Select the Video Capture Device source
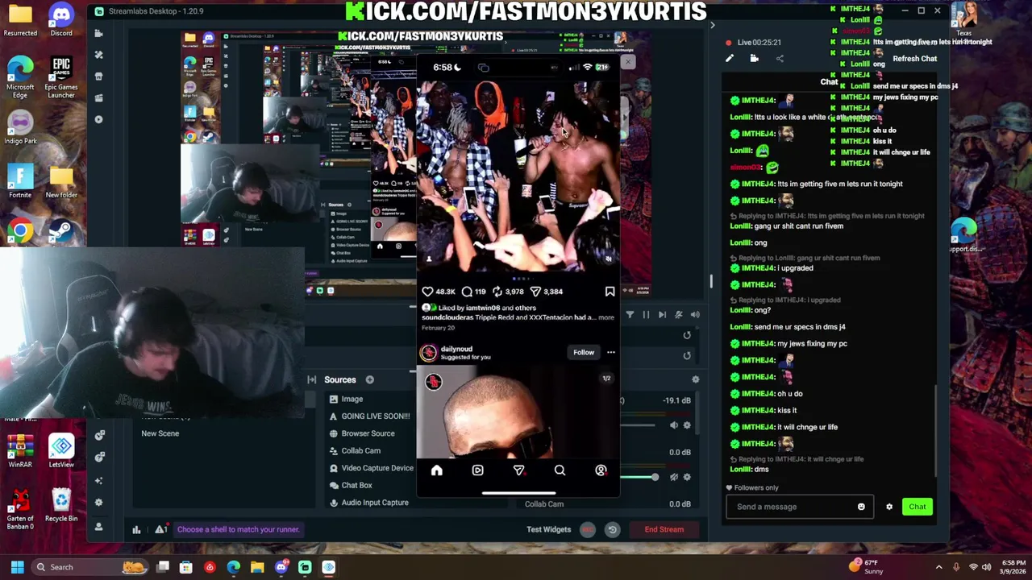Image resolution: width=1032 pixels, height=580 pixels. tap(371, 468)
